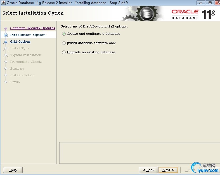The height and width of the screenshot is (175, 220).
Task: Click 'Select any of the following install options' text
Action: 94,26
